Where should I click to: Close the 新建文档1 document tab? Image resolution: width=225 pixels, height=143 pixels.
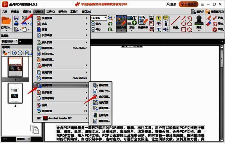tap(16, 41)
